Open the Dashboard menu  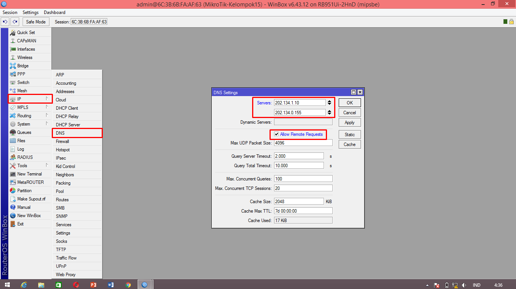click(x=54, y=12)
